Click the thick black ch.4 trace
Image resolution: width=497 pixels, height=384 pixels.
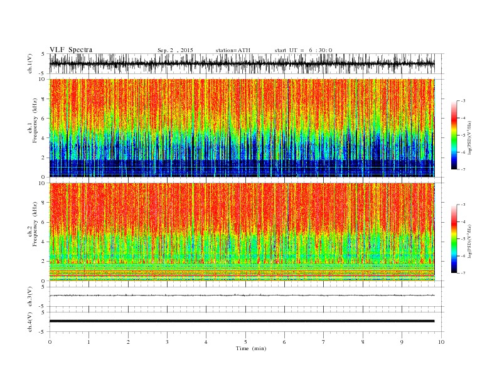click(x=242, y=321)
